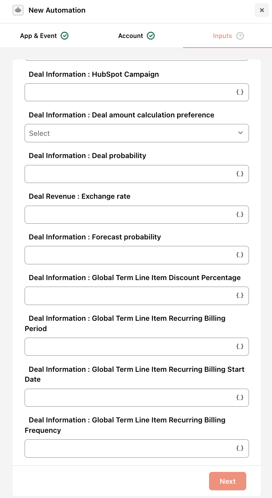Insert variable for Line Item Discount Percentage
The width and height of the screenshot is (272, 498).
pyautogui.click(x=240, y=295)
